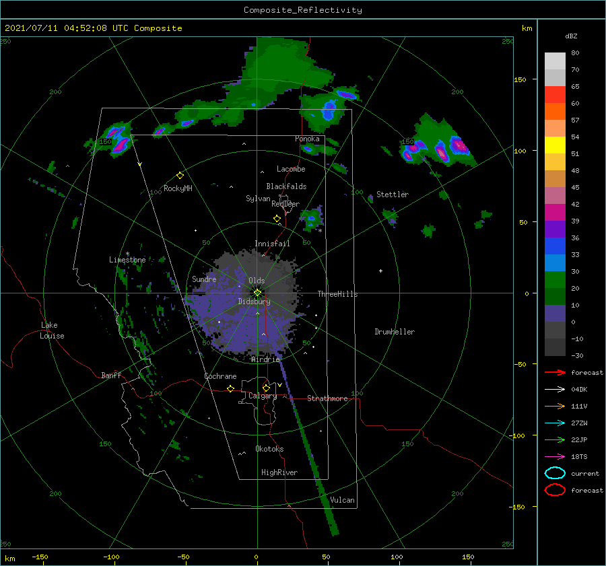Click the RedDeer city label
This screenshot has height=566, width=606.
[x=285, y=204]
